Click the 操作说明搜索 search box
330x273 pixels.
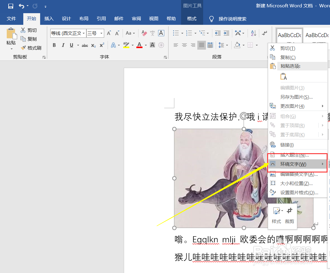point(232,19)
